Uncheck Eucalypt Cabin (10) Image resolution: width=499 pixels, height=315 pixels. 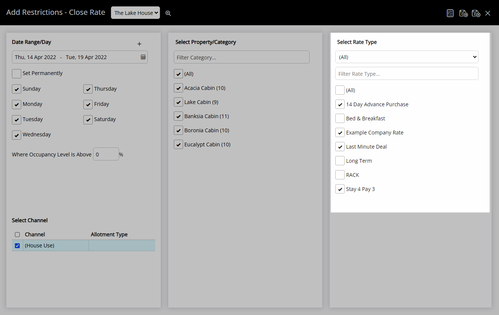point(178,144)
